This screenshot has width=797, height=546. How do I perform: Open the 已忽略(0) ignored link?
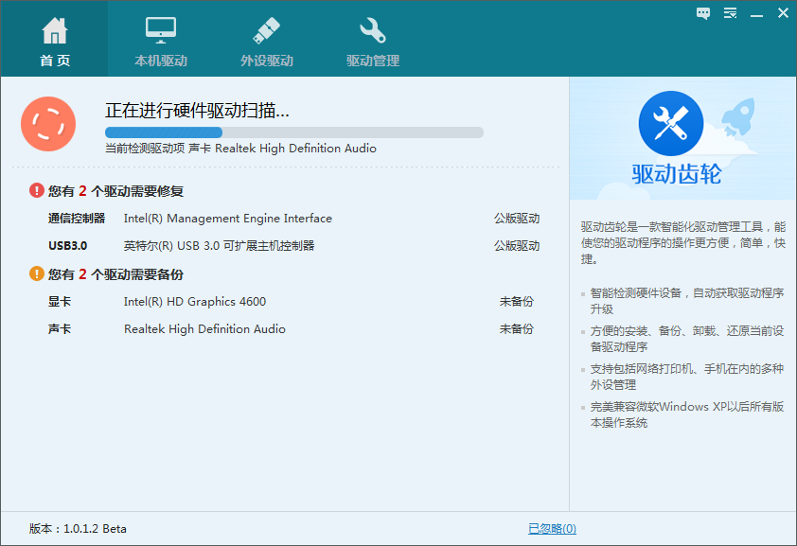pos(552,529)
